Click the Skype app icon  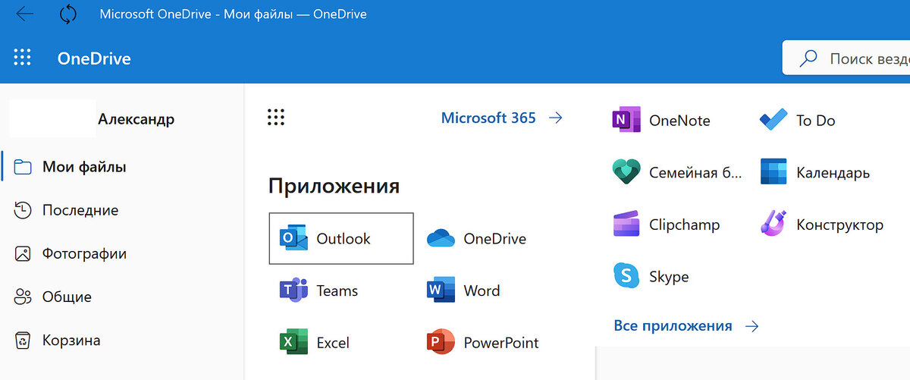click(x=626, y=276)
